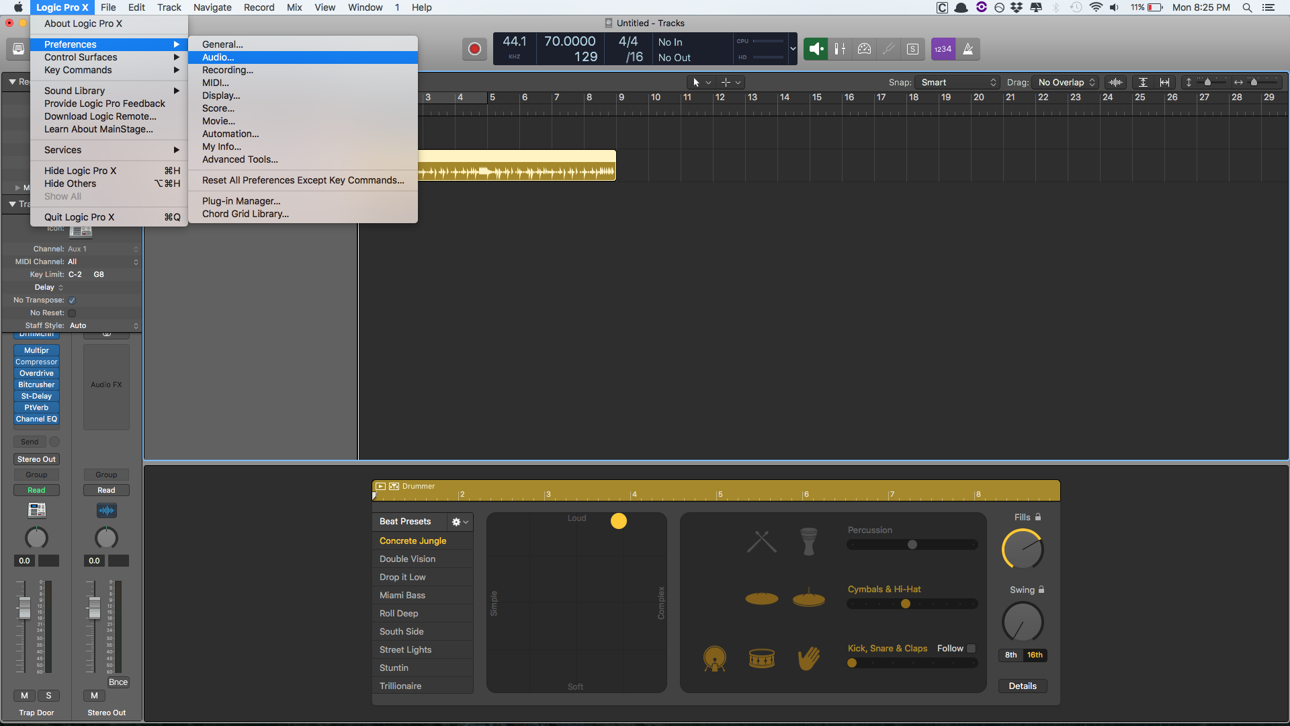Click the Cymbals & Hi-Hat slider
Image resolution: width=1290 pixels, height=726 pixels.
tap(912, 604)
